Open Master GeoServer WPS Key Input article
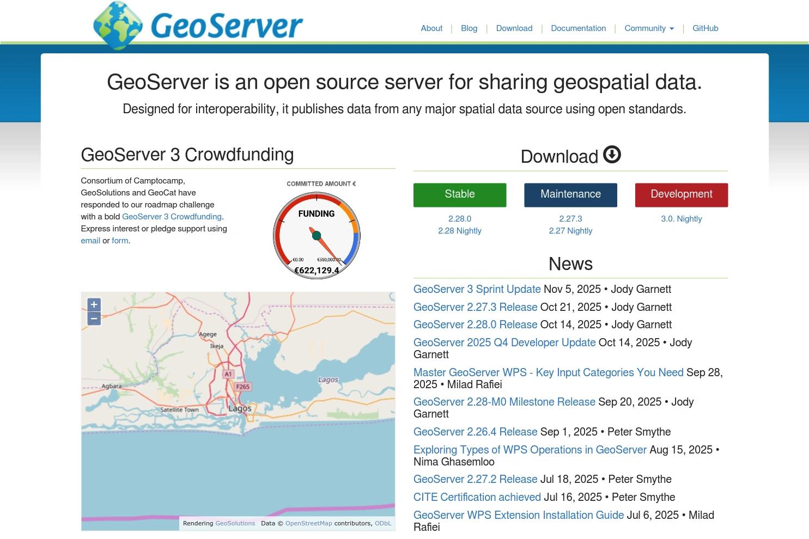809x539 pixels. pos(549,372)
